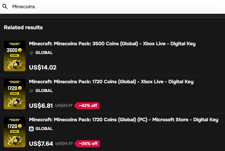Open the 3500 Coins Xbox Live product title
The image size is (225, 151).
click(x=112, y=44)
